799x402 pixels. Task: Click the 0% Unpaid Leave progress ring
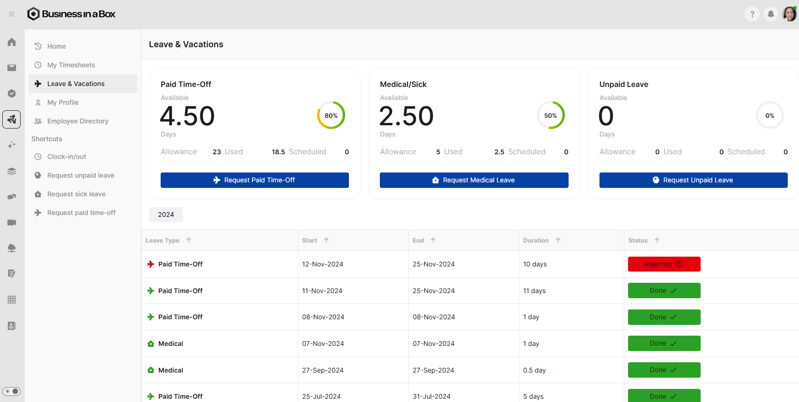point(770,115)
